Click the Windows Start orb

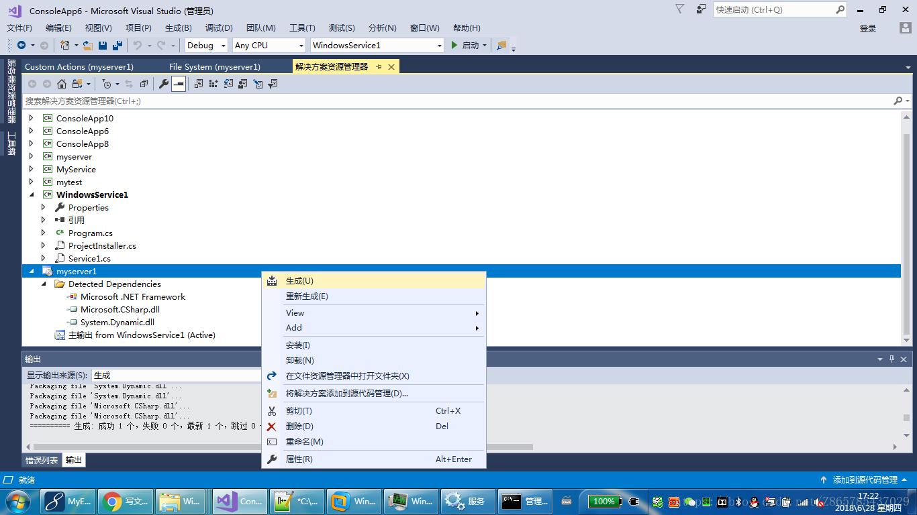click(17, 501)
